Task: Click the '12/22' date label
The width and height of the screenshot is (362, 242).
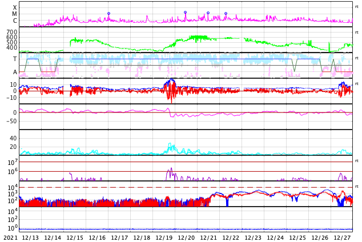Action: 231,238
